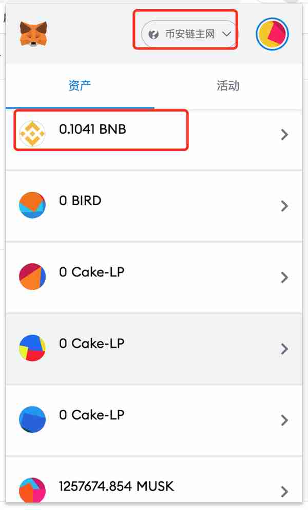The height and width of the screenshot is (510, 308).
Task: Open BIRD details via right chevron
Action: pos(284,206)
